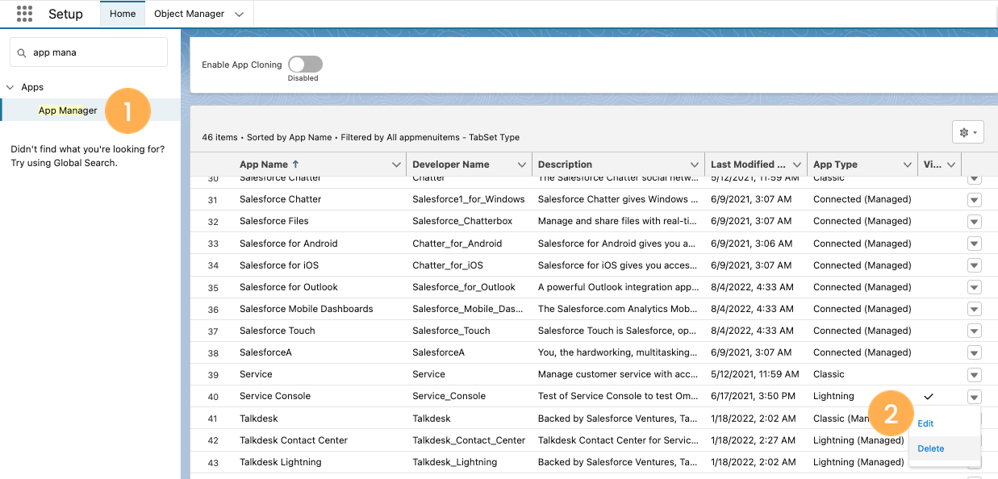998x479 pixels.
Task: Open row actions for Service row 39
Action: click(975, 375)
